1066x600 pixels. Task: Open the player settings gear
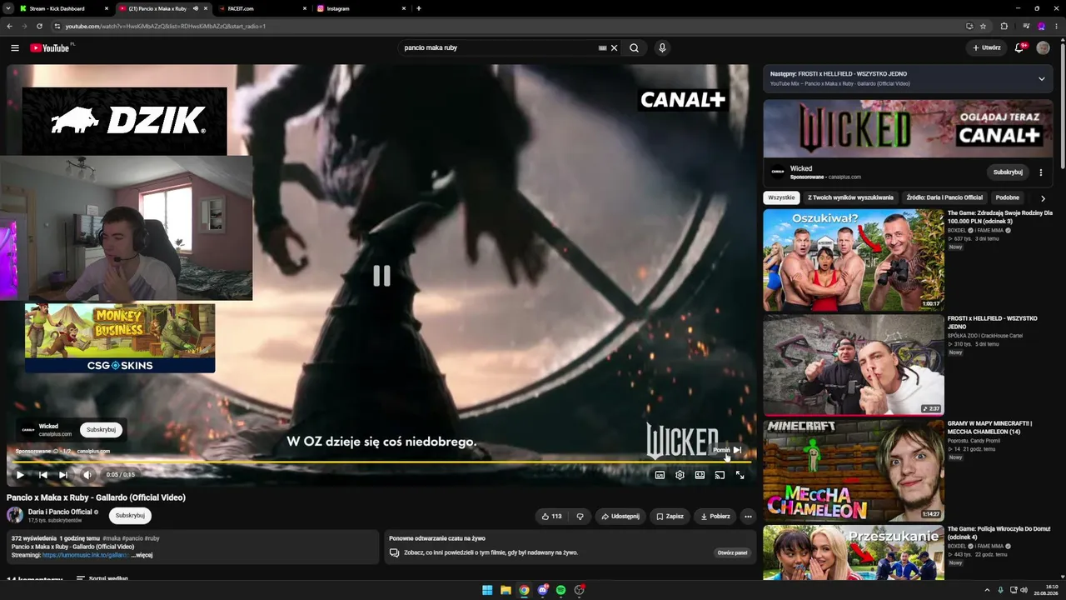680,475
